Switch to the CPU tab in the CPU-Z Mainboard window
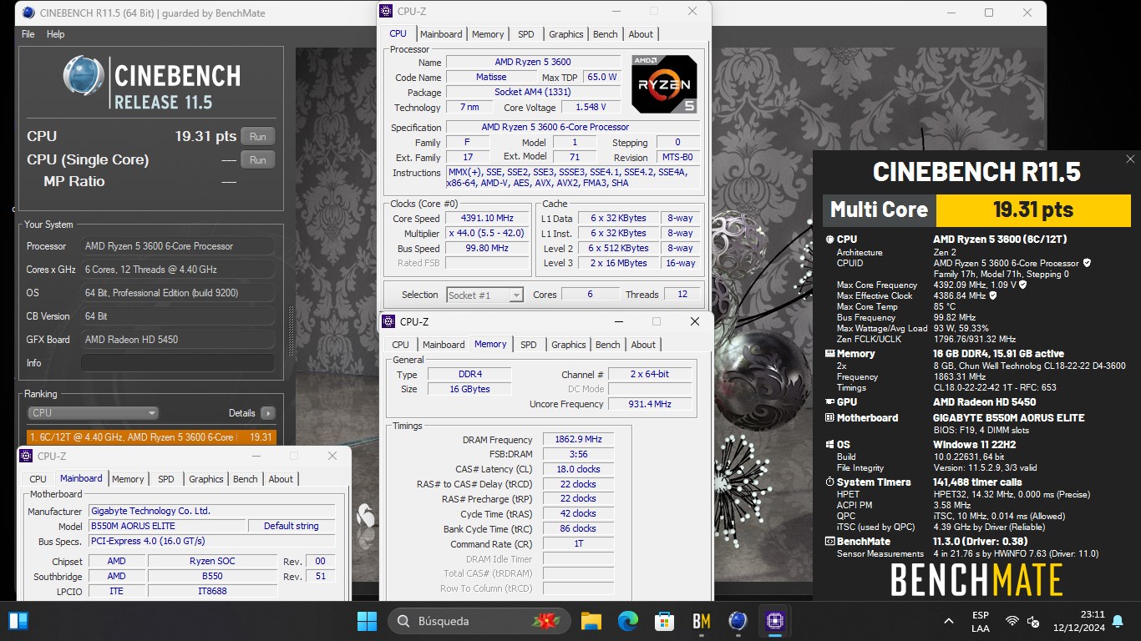Image resolution: width=1141 pixels, height=641 pixels. click(38, 479)
